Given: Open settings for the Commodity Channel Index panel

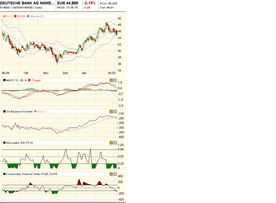Looking at the screenshot, I should [111, 174].
